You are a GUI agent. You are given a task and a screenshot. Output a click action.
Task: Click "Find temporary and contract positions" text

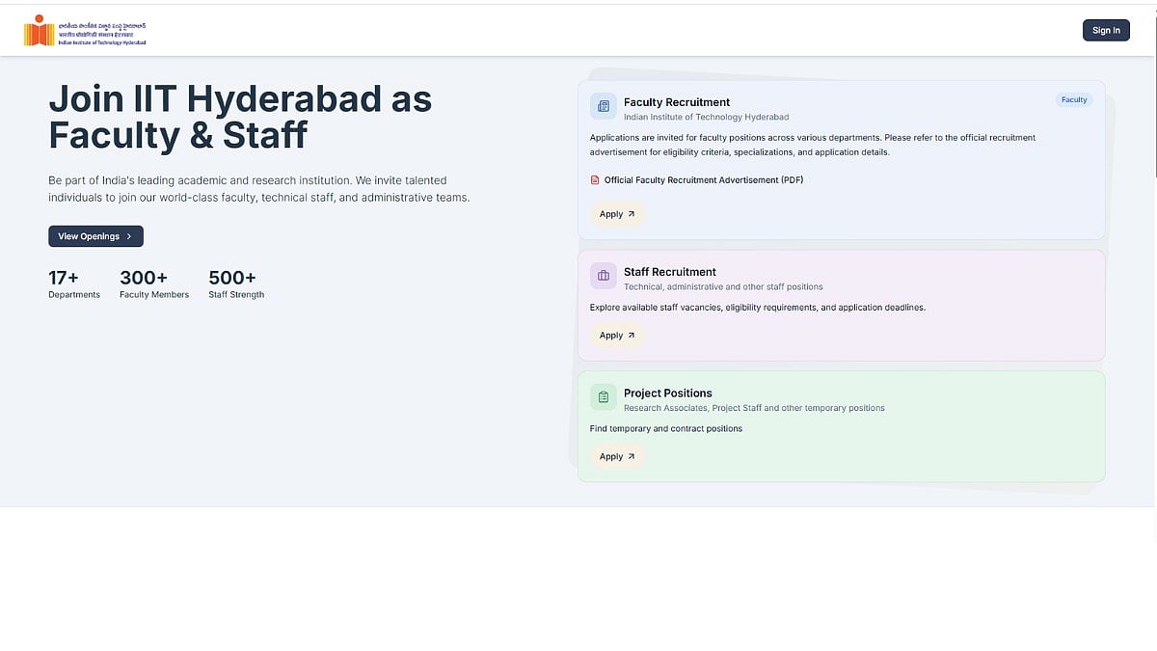[x=666, y=429]
